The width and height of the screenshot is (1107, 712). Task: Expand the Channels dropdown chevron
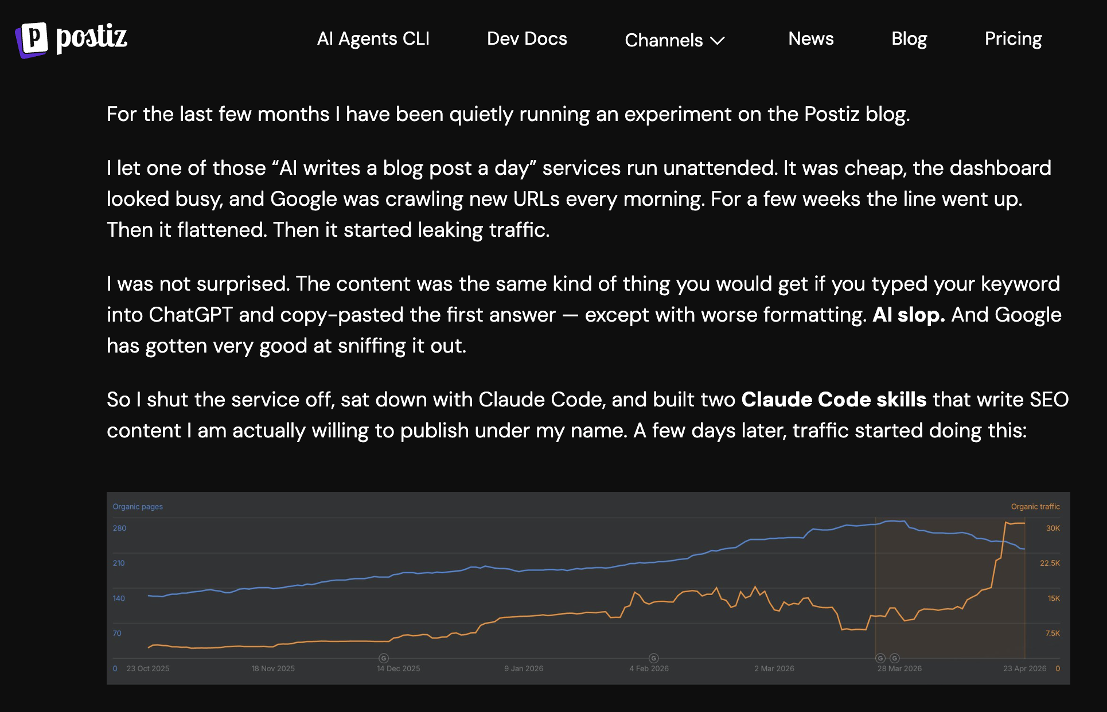pos(718,40)
